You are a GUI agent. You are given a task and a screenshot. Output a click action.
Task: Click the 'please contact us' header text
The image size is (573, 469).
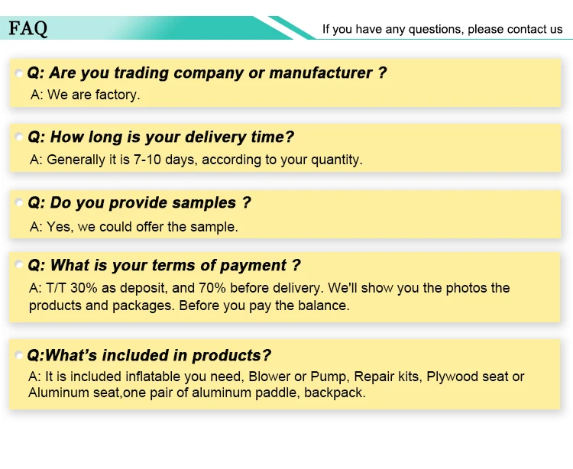point(515,29)
